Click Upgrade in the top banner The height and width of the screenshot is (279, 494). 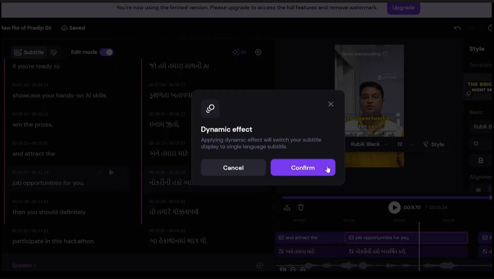coord(403,8)
